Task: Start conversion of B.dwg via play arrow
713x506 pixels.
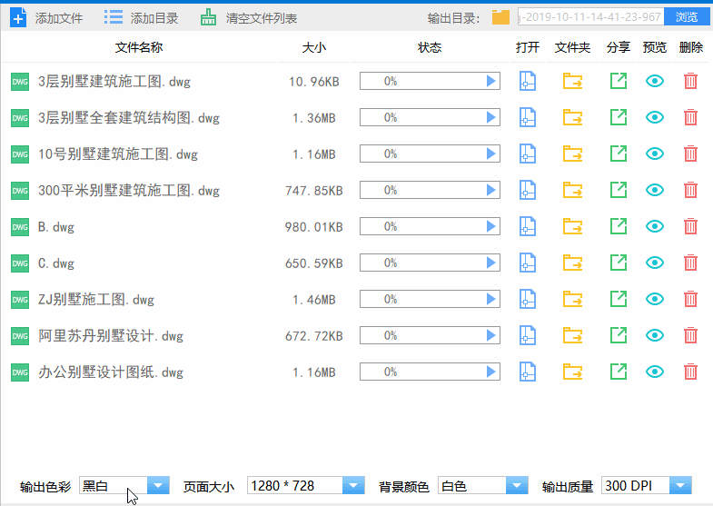Action: click(x=490, y=227)
